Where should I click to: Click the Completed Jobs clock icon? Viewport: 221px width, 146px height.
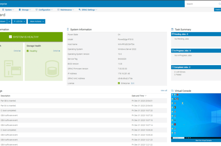click(173, 67)
